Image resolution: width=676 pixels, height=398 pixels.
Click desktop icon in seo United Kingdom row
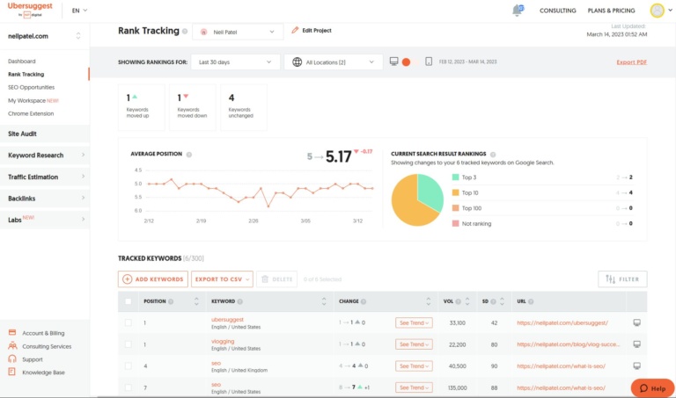[636, 365]
